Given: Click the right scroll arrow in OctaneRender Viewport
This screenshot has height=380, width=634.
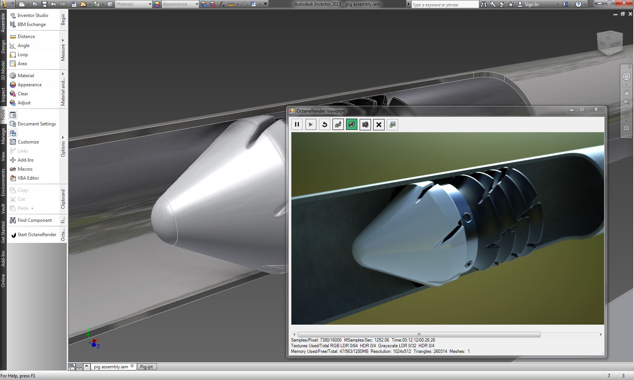Looking at the screenshot, I should (601, 334).
